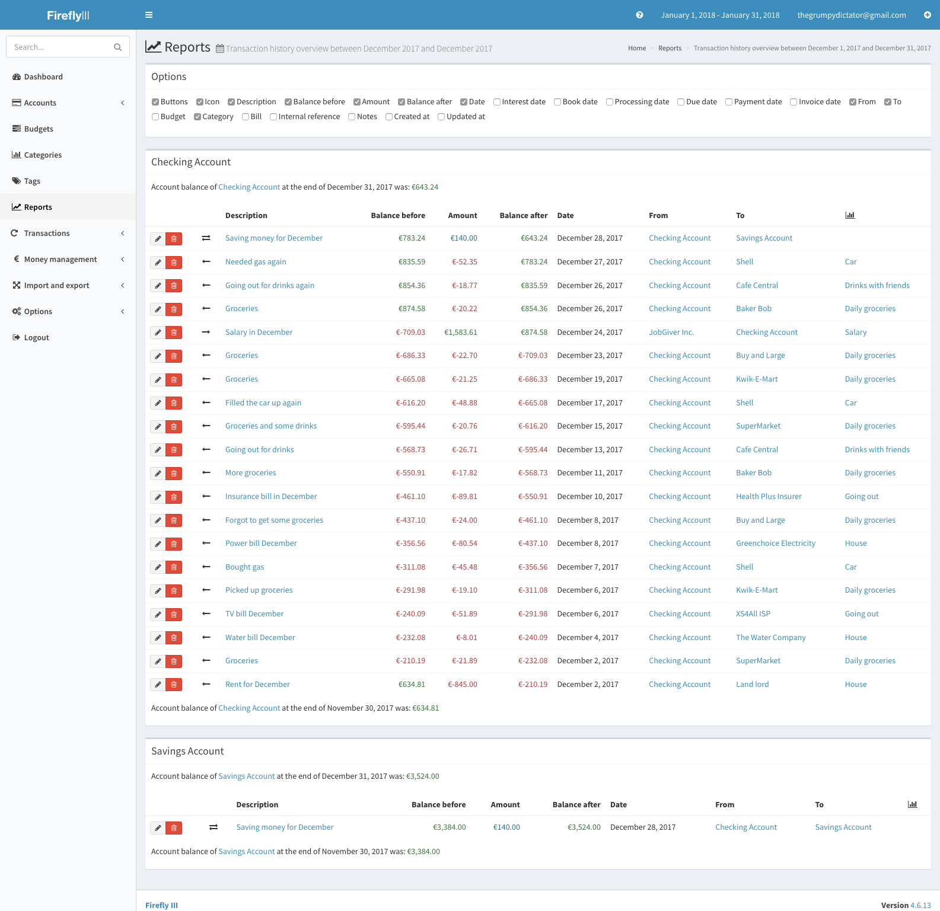Click the plus icon in top bar

927,15
